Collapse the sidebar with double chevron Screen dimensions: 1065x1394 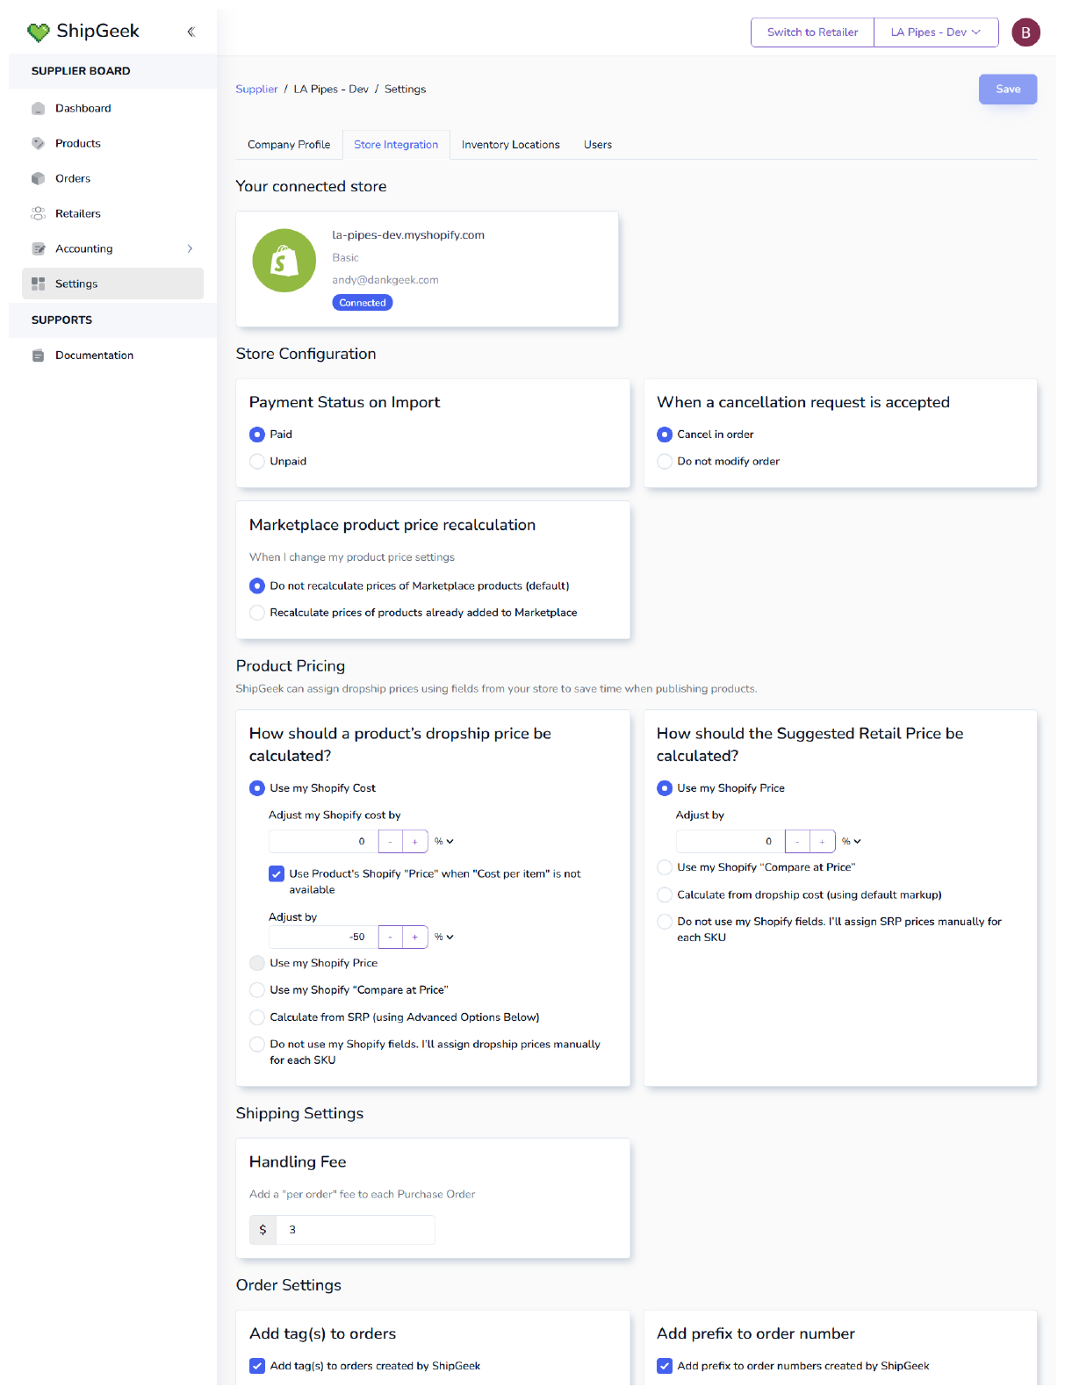191,32
